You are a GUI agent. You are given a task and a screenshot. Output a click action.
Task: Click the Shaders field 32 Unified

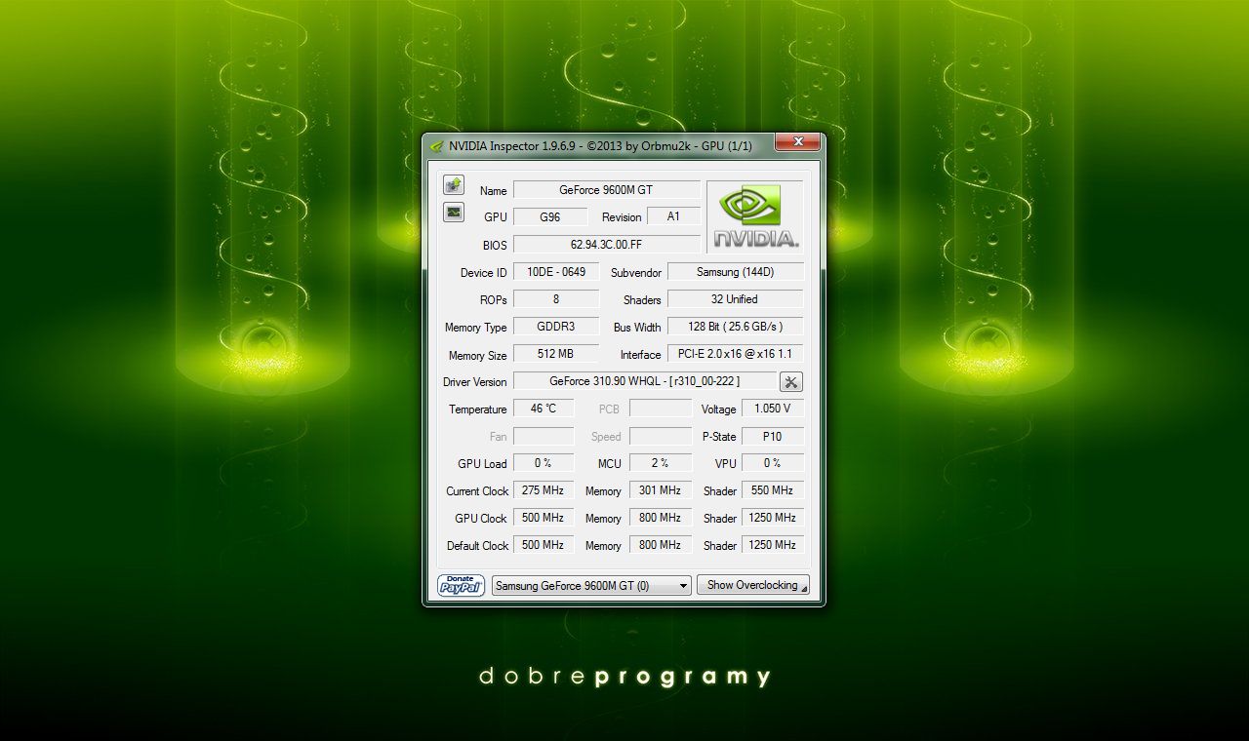(x=736, y=299)
